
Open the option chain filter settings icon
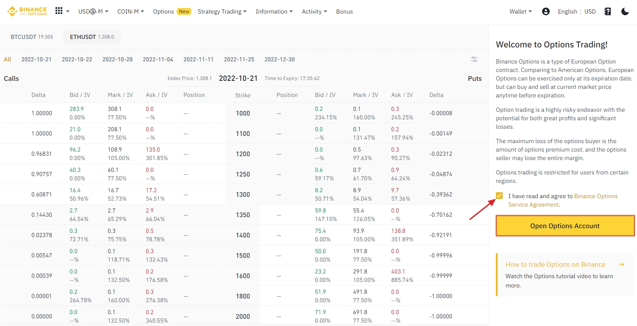point(474,59)
